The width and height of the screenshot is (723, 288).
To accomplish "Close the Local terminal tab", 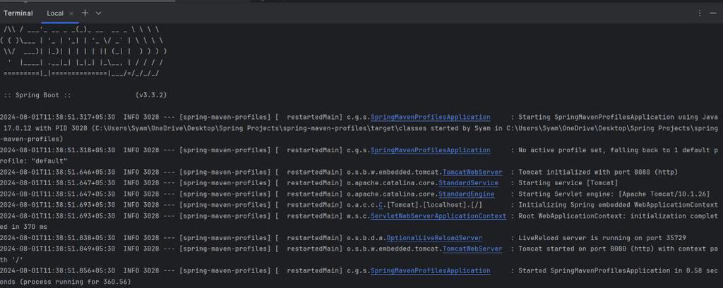I will coord(72,13).
